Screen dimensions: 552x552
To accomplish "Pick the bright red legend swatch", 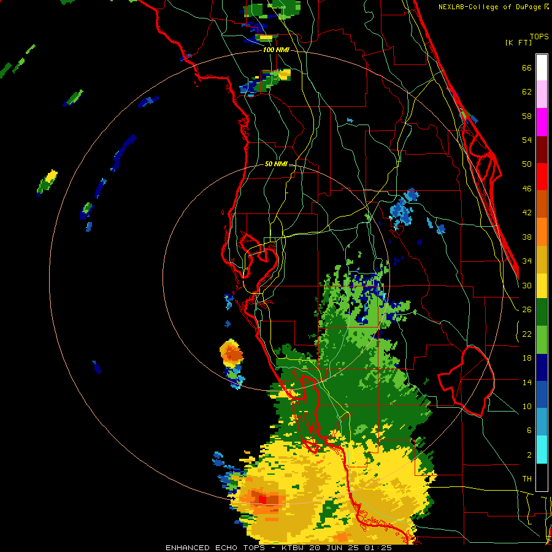I will (542, 177).
